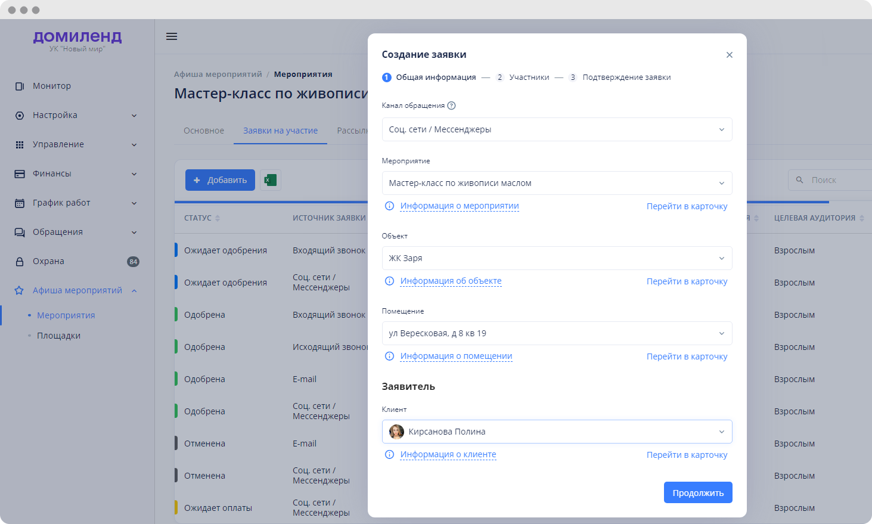
Task: Open the Информация о помещении link
Action: click(x=456, y=356)
